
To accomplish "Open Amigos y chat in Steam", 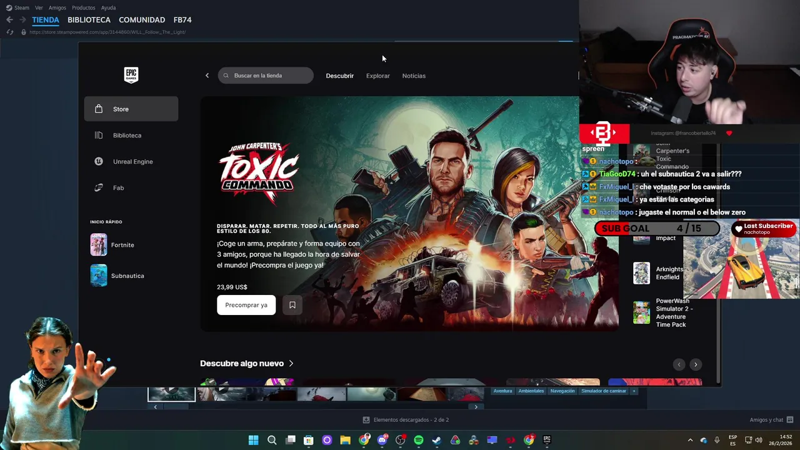I will (771, 420).
